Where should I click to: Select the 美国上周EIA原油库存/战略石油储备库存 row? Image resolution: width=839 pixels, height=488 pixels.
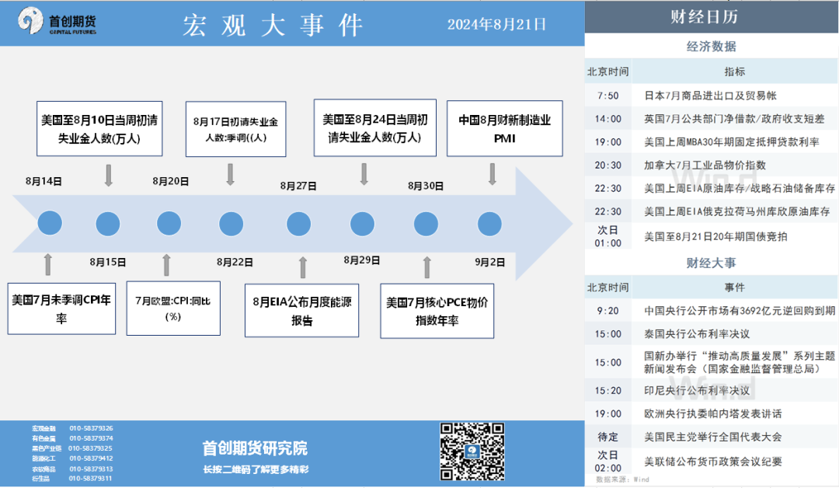tap(711, 188)
